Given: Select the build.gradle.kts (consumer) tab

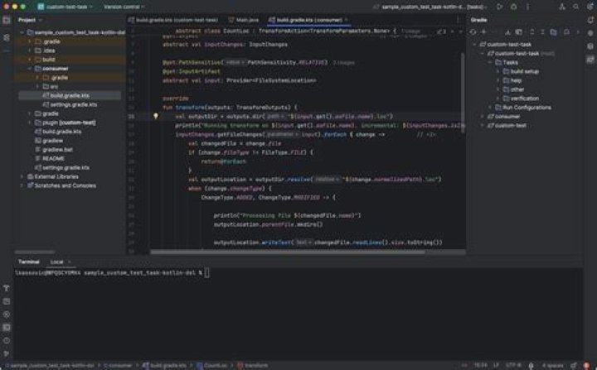Looking at the screenshot, I should pos(308,20).
